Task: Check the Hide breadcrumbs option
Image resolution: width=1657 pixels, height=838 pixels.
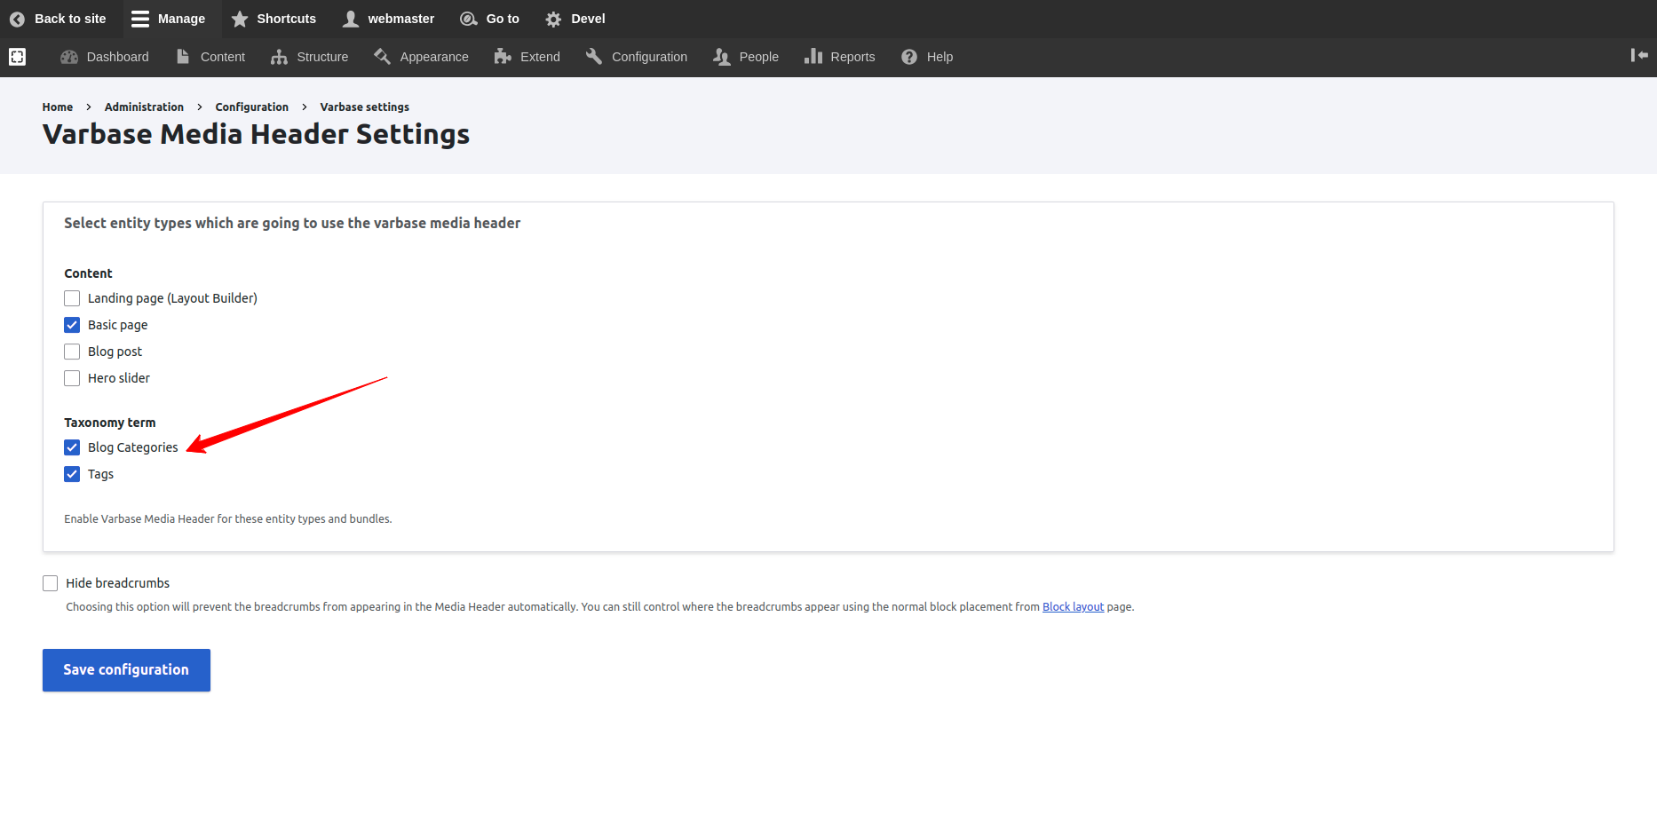Action: point(51,583)
